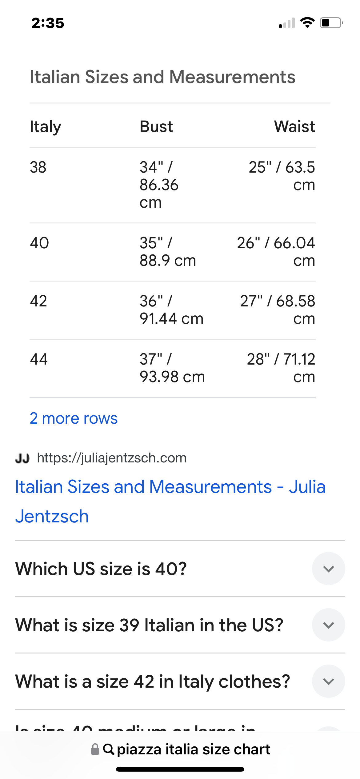Expand the size 39 Italian question chevron

[x=328, y=625]
